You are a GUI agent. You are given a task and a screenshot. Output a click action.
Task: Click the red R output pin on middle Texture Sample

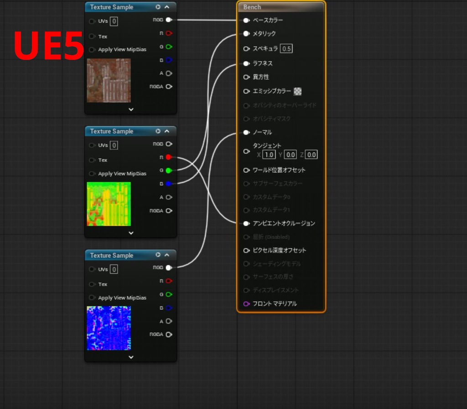[x=169, y=157]
